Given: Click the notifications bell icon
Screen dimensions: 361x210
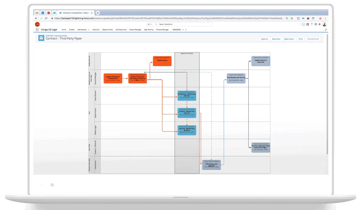Looking at the screenshot, I should coord(319,24).
